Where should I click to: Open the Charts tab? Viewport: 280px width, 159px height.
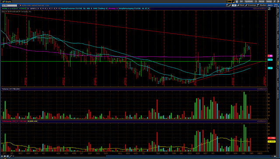coord(7,2)
